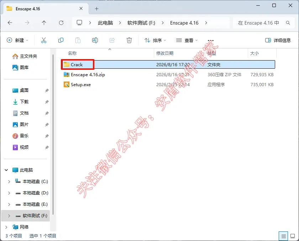
Task: Unpin 音乐 from quick access
Action: coord(47,136)
